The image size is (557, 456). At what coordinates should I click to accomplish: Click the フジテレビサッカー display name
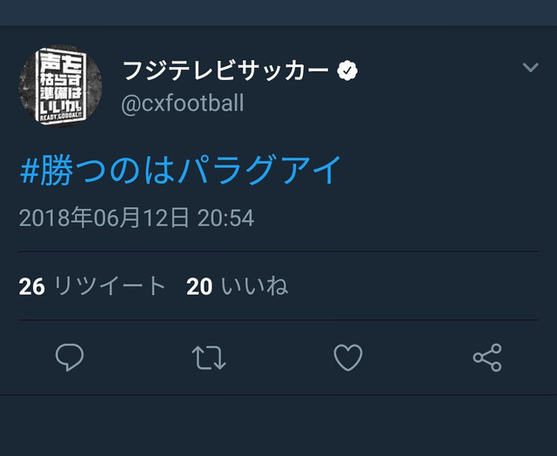[225, 70]
